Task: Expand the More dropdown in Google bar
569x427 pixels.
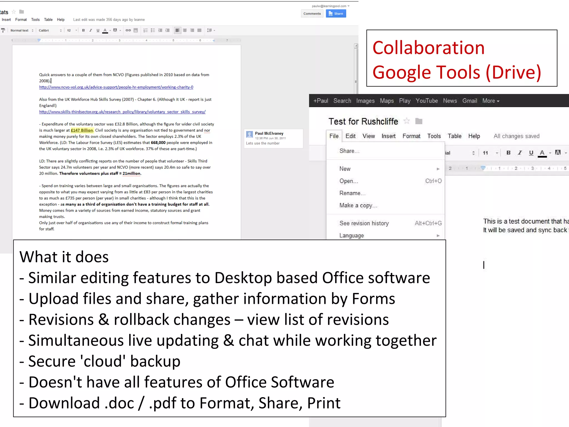Action: click(491, 101)
